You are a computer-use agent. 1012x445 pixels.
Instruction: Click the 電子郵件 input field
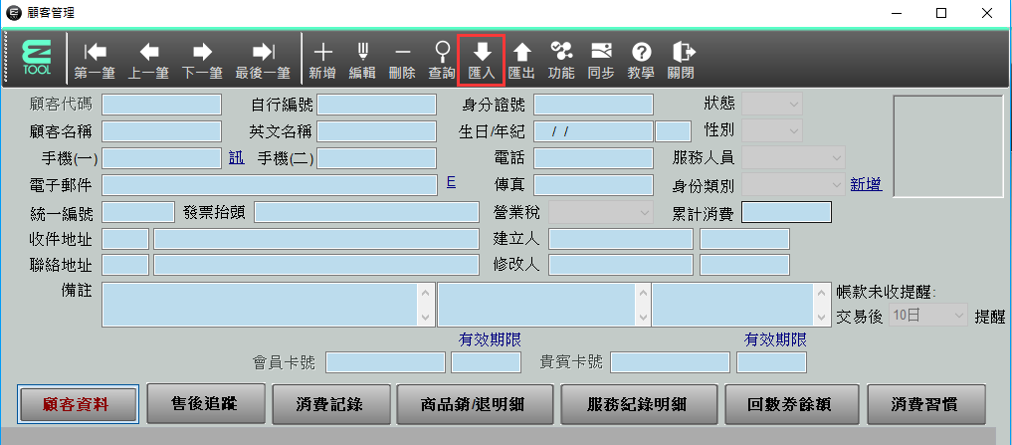(269, 185)
